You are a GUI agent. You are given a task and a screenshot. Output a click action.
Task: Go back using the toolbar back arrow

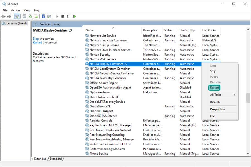pyautogui.click(x=3, y=17)
